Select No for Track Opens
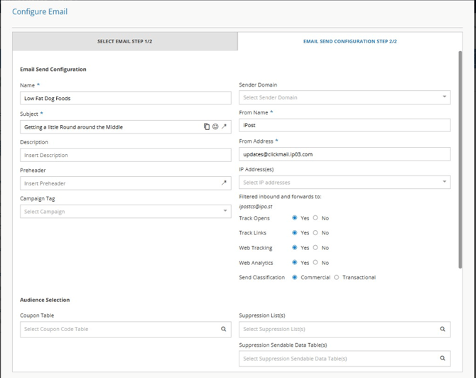The width and height of the screenshot is (476, 378). 315,217
